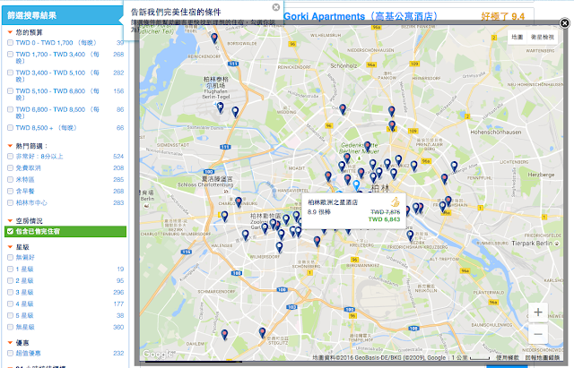Check TWD 1,700 - TWD 3,400 budget filter
Image resolution: width=574 pixels, height=368 pixels.
(x=10, y=55)
